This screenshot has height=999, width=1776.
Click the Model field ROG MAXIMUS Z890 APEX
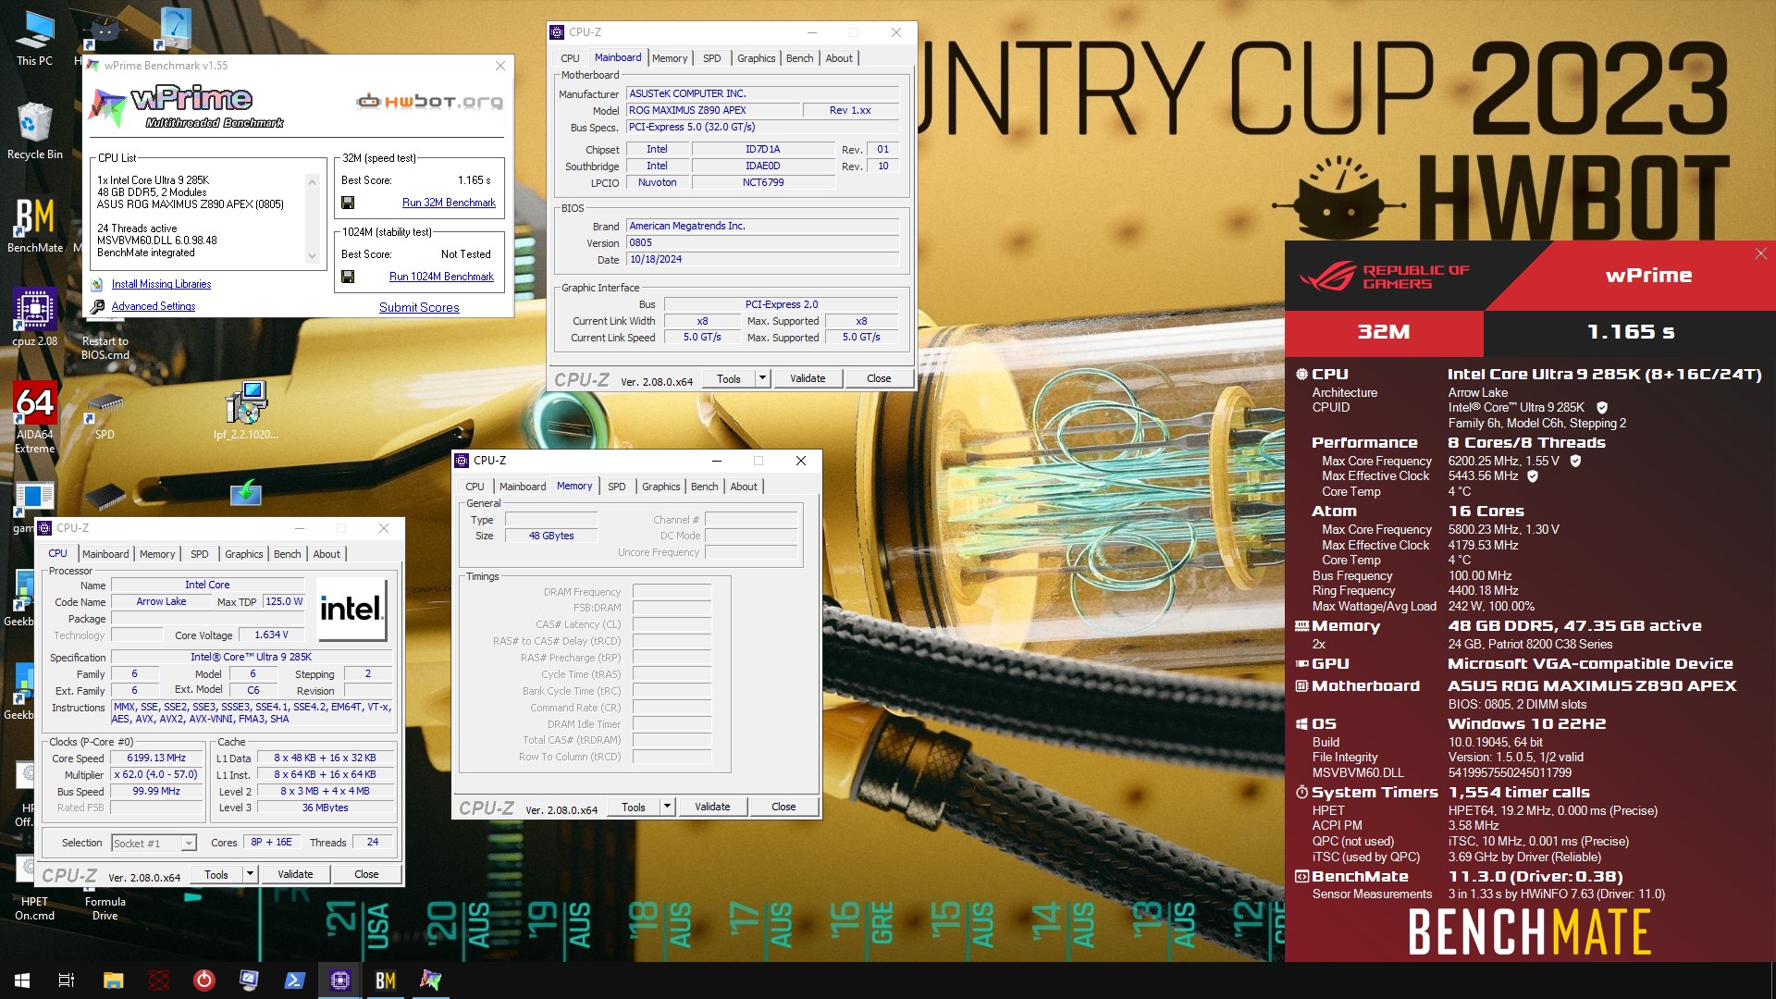coord(713,110)
